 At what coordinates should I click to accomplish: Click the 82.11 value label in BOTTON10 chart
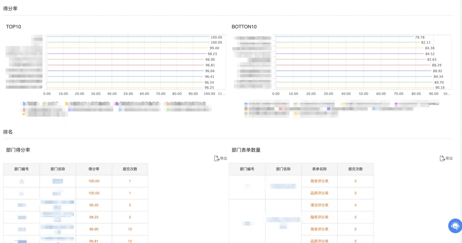[426, 43]
